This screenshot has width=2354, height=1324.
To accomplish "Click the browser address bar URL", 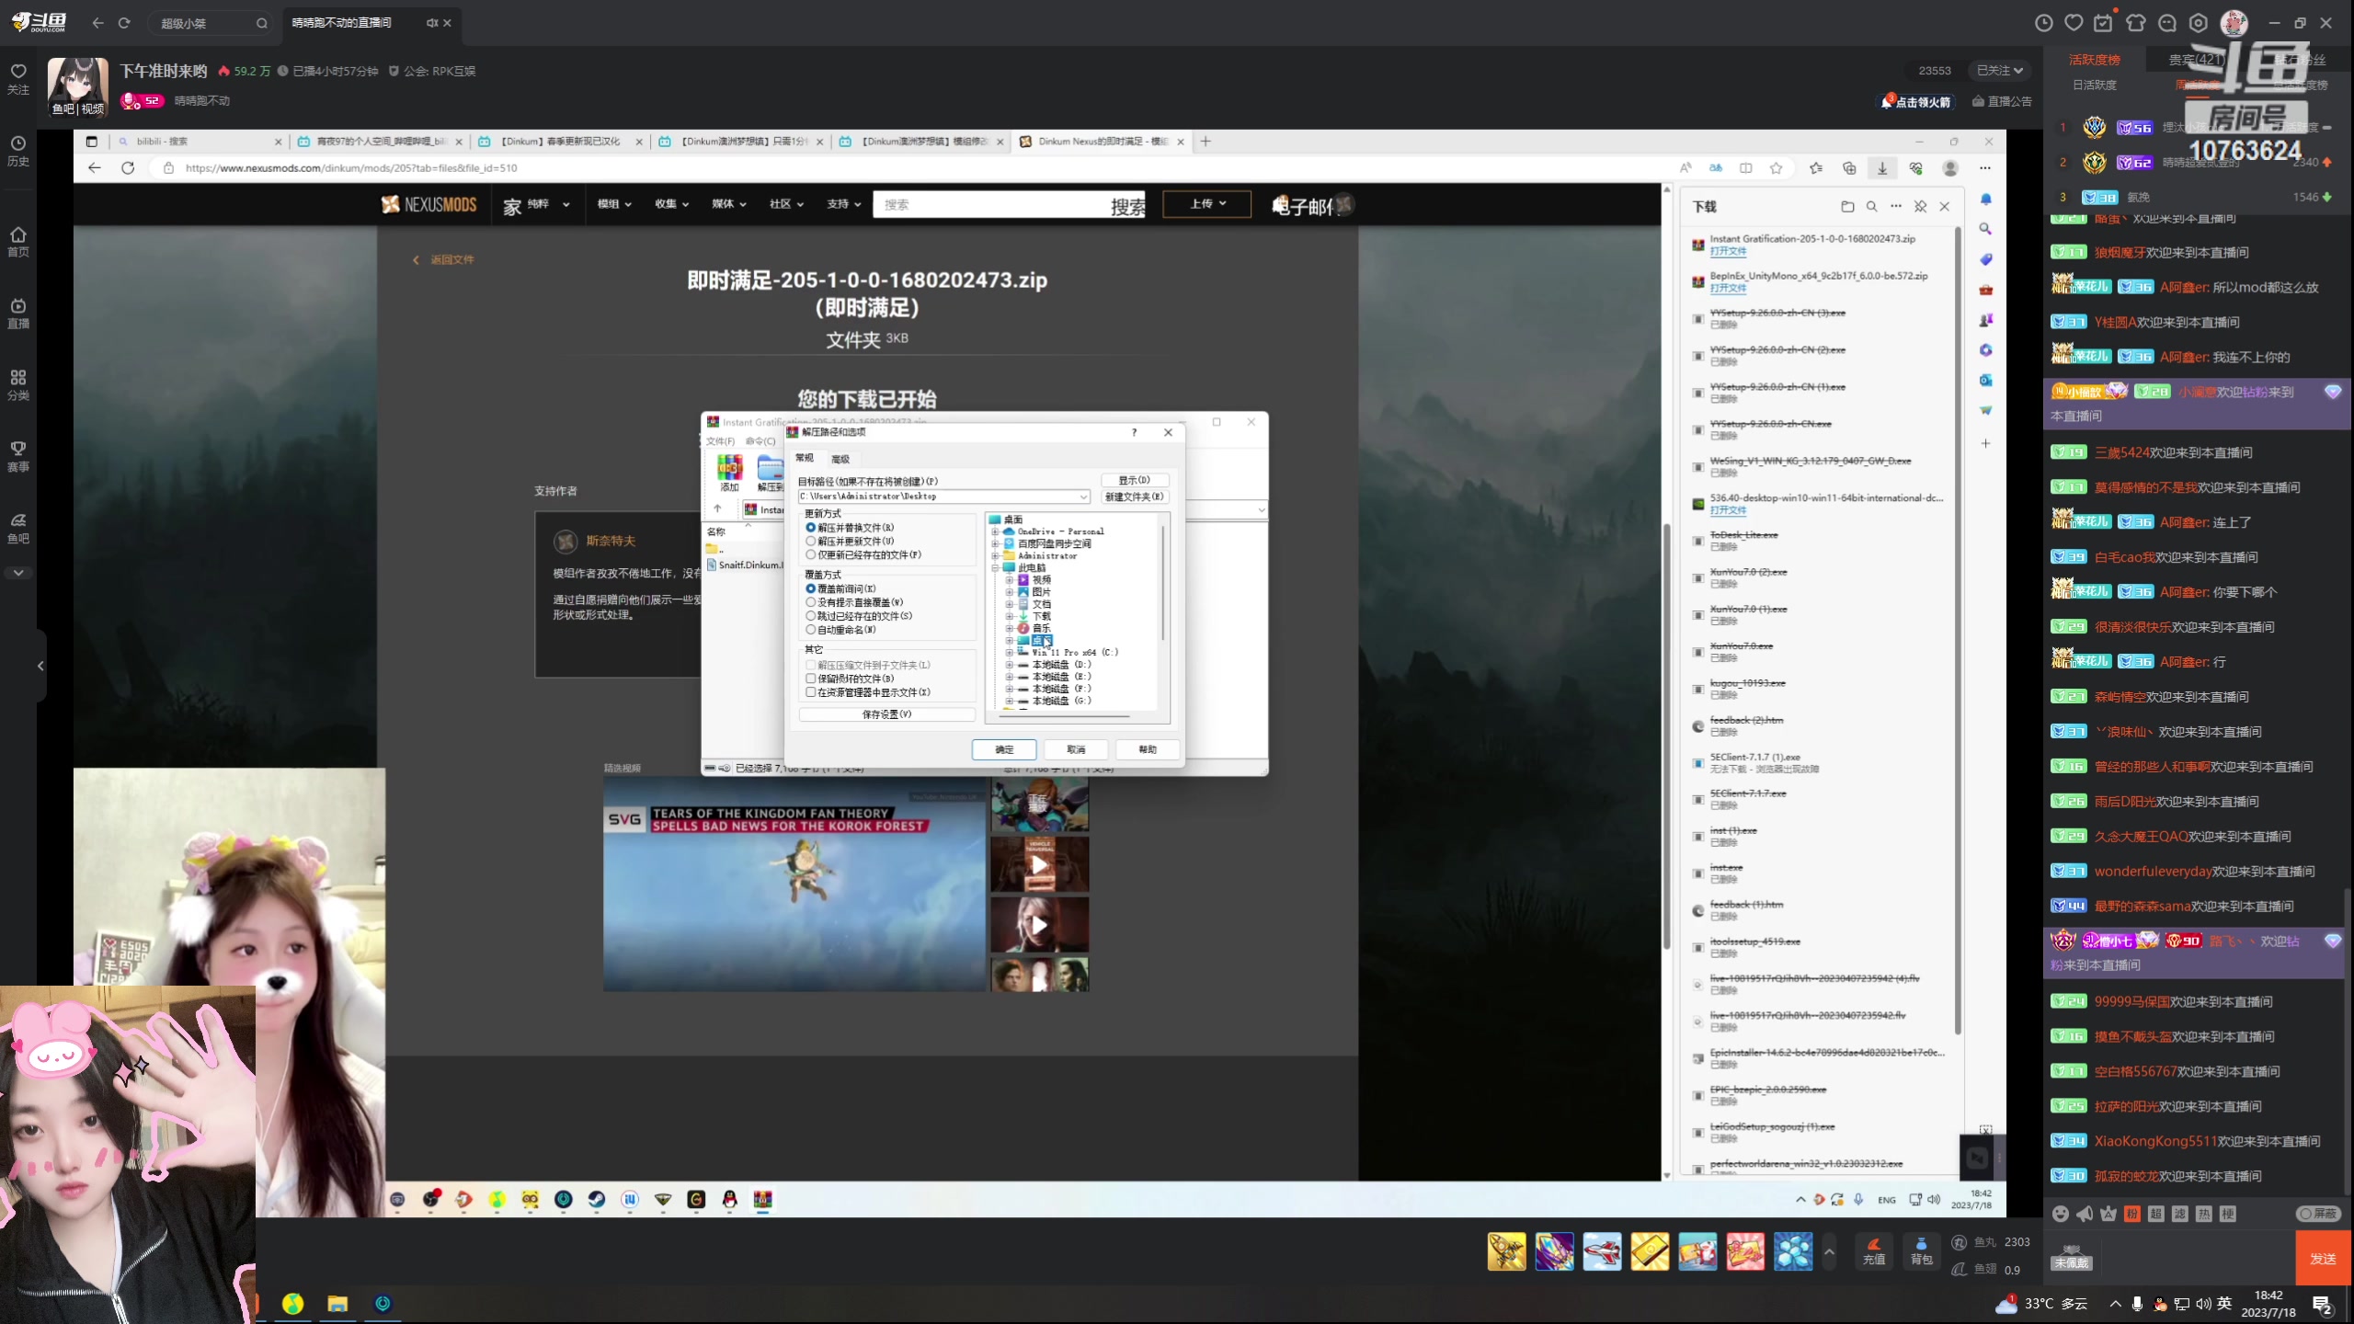I will (351, 168).
